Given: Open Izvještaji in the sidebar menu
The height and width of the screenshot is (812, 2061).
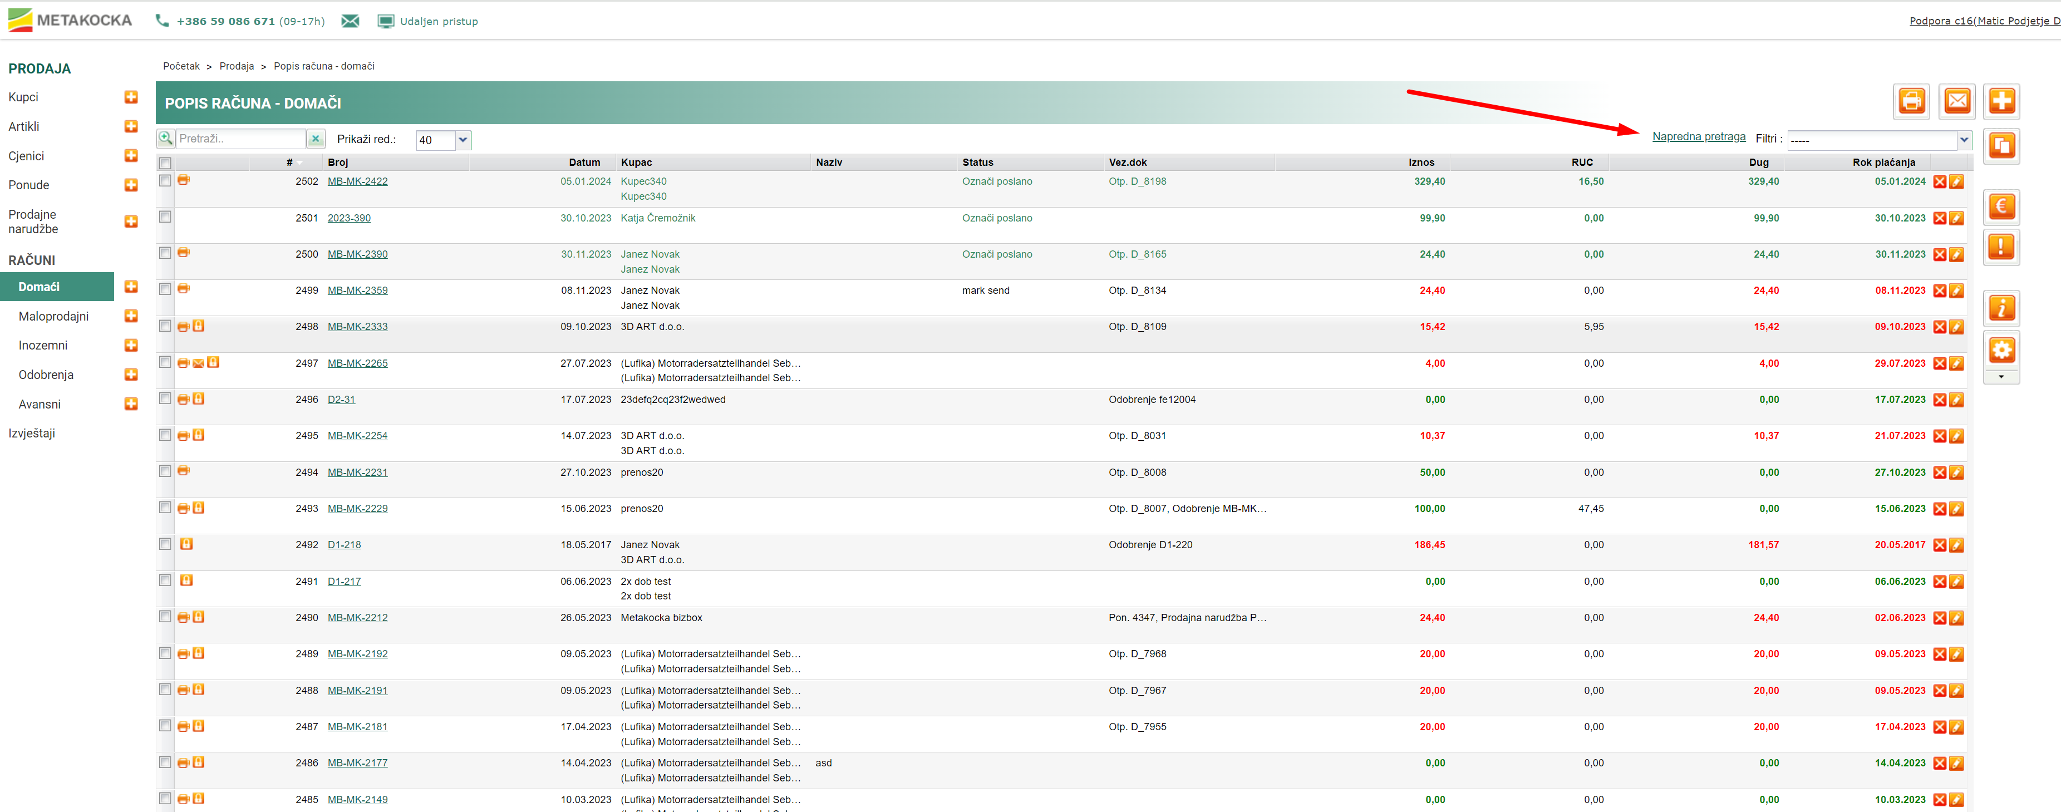Looking at the screenshot, I should coord(32,434).
